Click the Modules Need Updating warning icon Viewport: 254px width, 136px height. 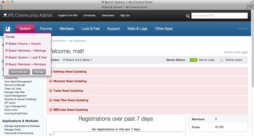51,81
